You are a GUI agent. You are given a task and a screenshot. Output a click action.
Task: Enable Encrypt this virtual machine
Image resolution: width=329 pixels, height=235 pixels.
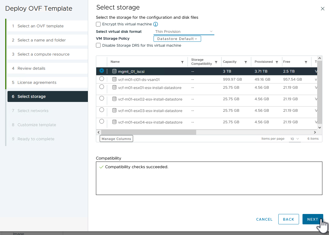(99, 24)
